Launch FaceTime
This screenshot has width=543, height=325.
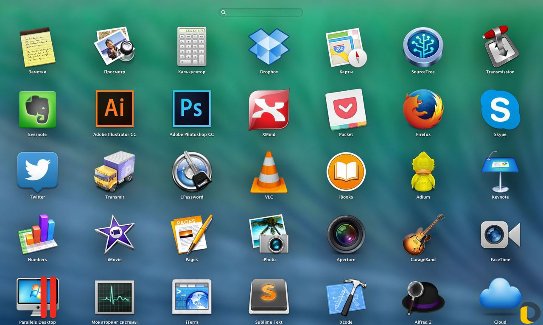(500, 234)
